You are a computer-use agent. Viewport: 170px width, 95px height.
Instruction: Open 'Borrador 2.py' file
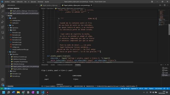(17, 74)
